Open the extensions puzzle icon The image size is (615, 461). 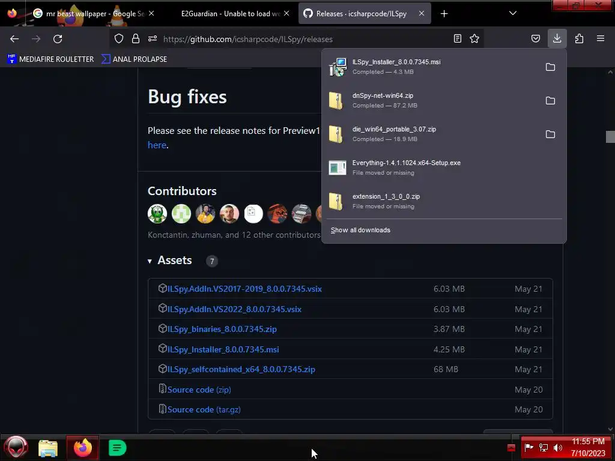[x=580, y=38]
